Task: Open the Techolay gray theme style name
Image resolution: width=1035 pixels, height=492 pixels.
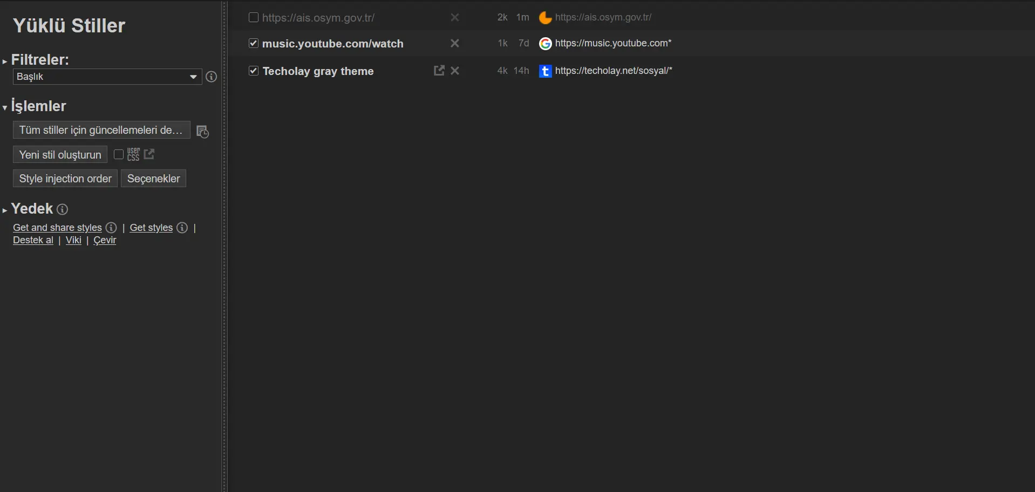Action: point(318,71)
